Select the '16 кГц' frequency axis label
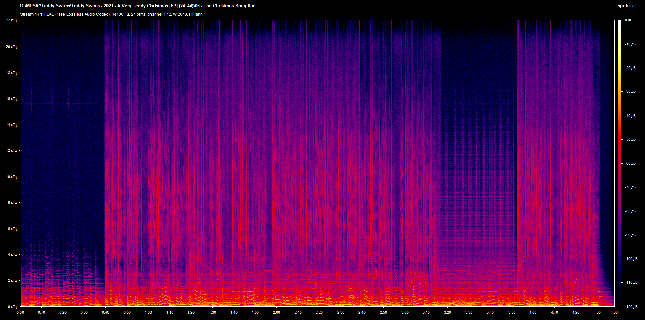Image resolution: width=645 pixels, height=320 pixels. coord(11,99)
